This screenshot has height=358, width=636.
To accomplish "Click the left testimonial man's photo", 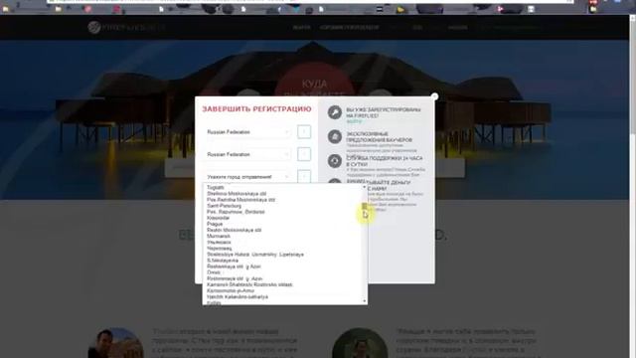I will tap(115, 343).
